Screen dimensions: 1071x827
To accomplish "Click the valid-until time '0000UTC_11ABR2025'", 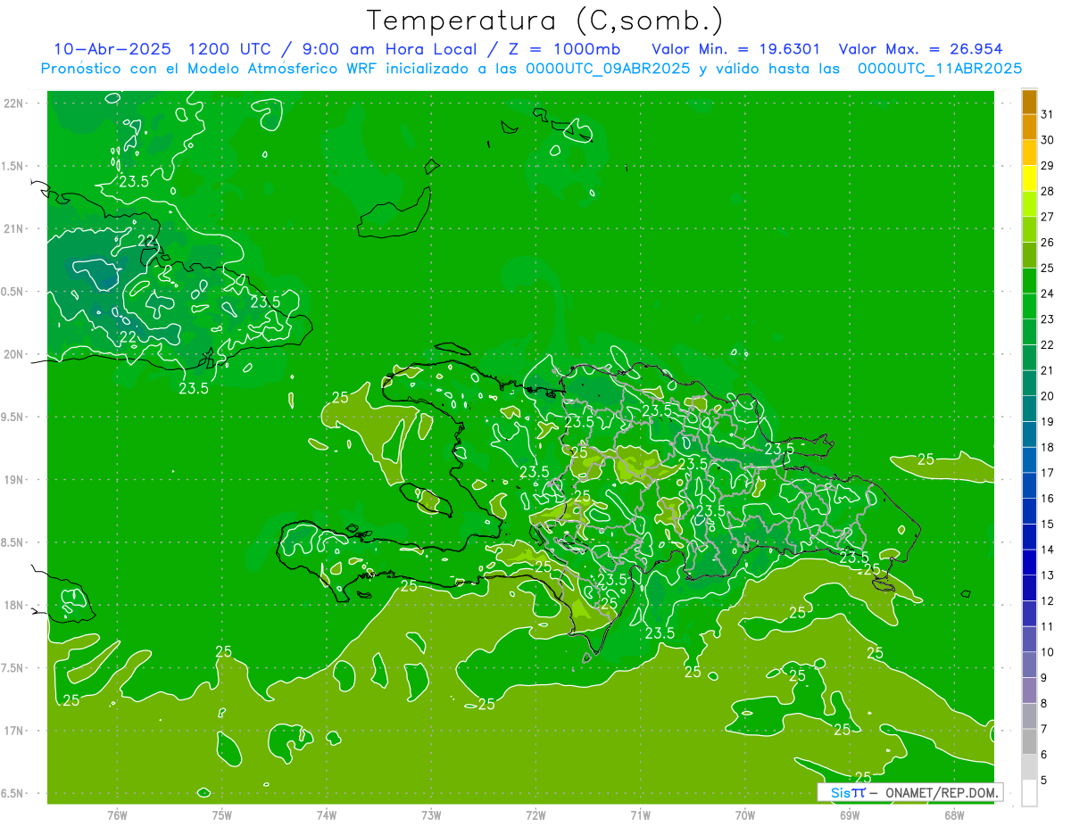I will coord(940,69).
